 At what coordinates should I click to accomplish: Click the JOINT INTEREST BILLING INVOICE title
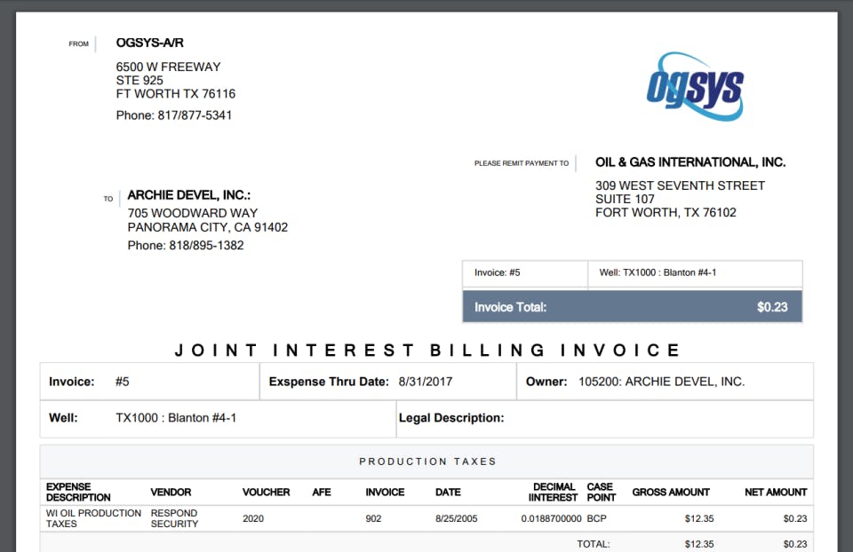click(427, 350)
